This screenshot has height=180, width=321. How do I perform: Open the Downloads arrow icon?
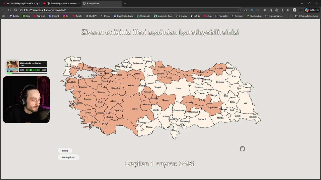coord(283,10)
